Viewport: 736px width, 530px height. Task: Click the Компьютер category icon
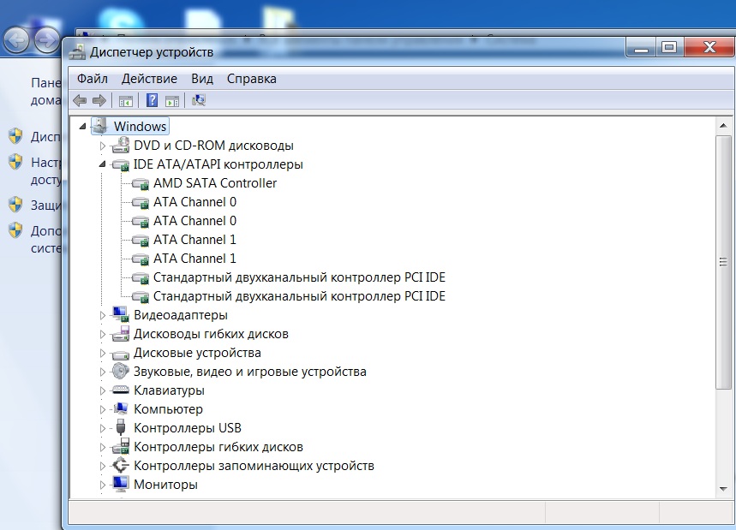pos(121,408)
